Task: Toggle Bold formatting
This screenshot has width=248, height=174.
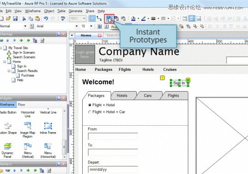Action: pos(100,26)
